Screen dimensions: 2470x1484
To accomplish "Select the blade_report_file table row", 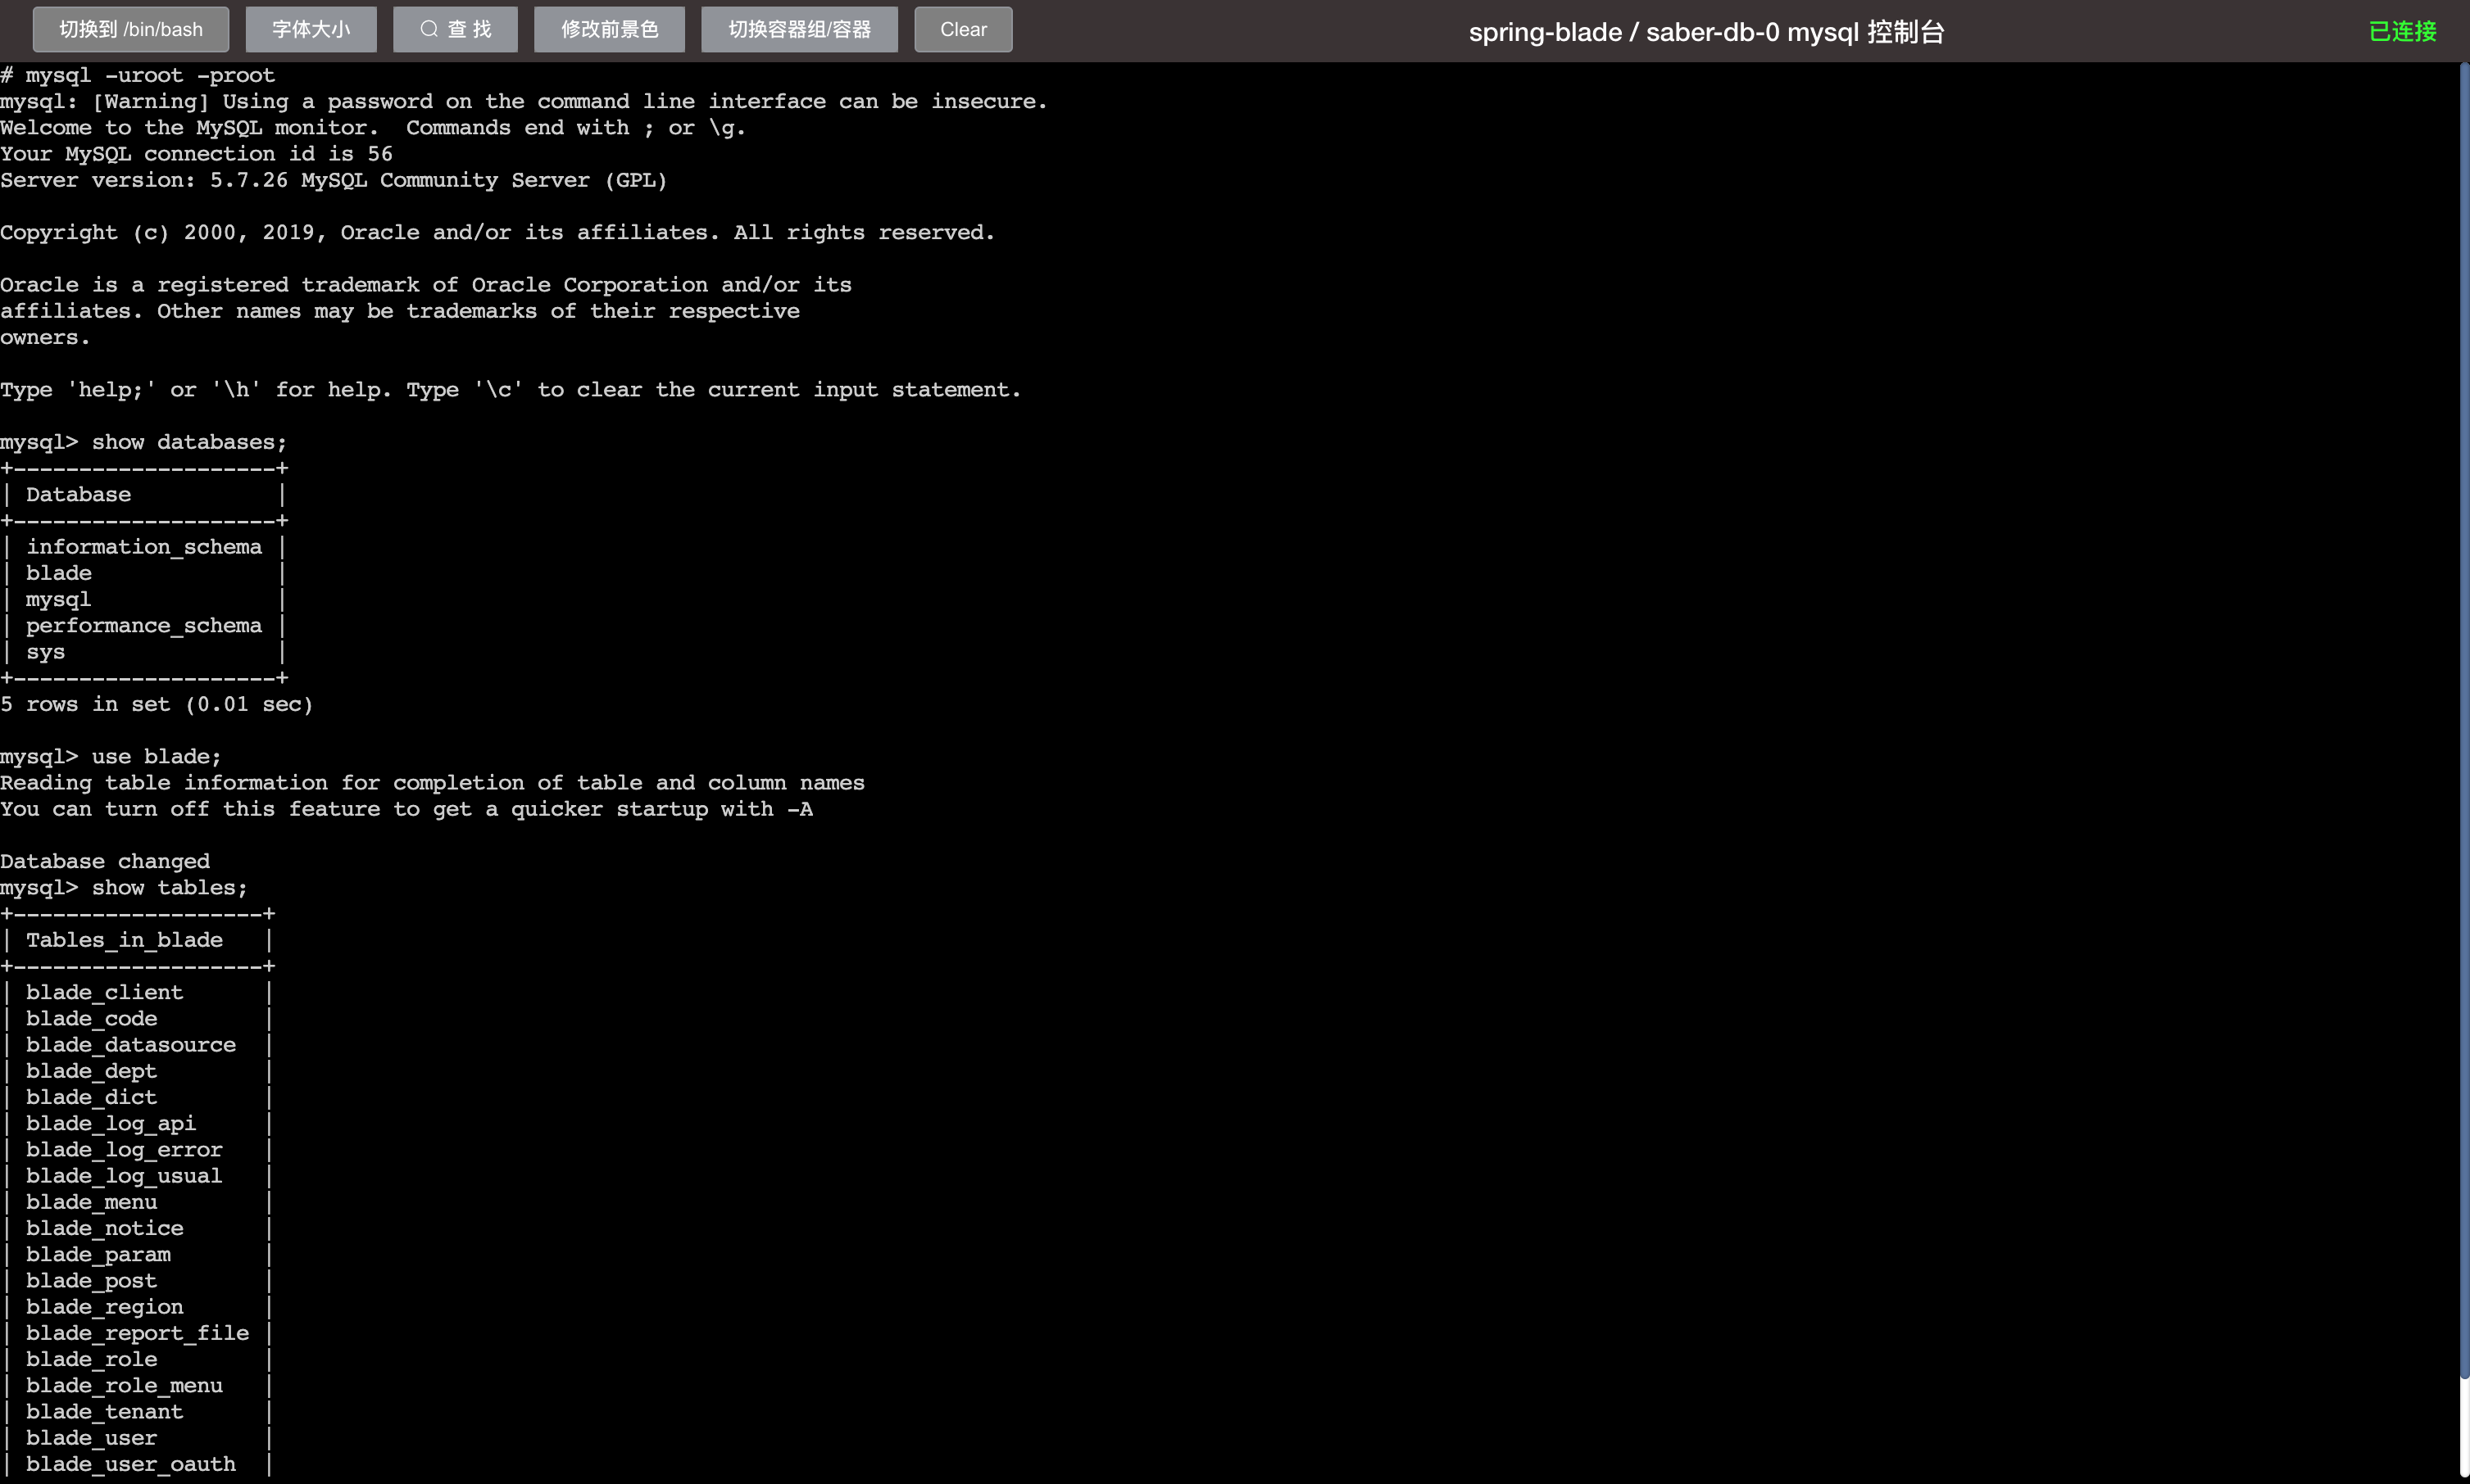I will tap(137, 1333).
